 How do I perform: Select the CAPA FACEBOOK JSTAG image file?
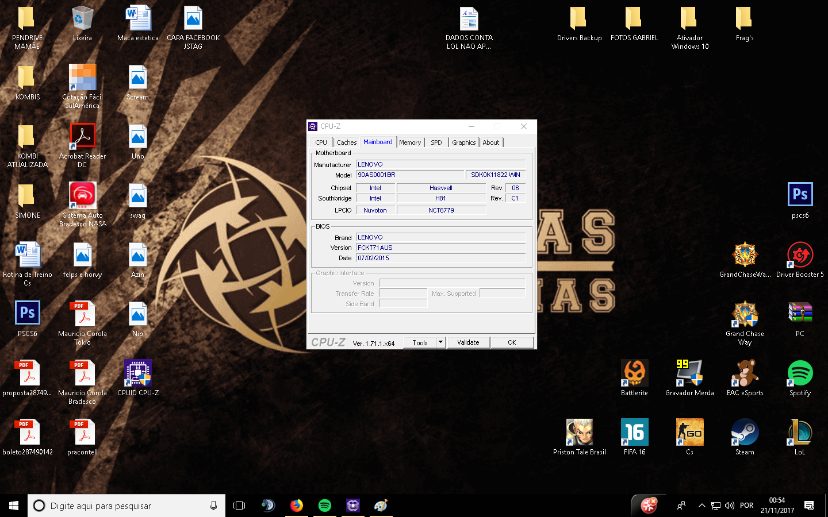point(193,28)
